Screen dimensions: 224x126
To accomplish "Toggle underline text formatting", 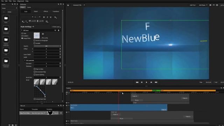I will point(51,17).
